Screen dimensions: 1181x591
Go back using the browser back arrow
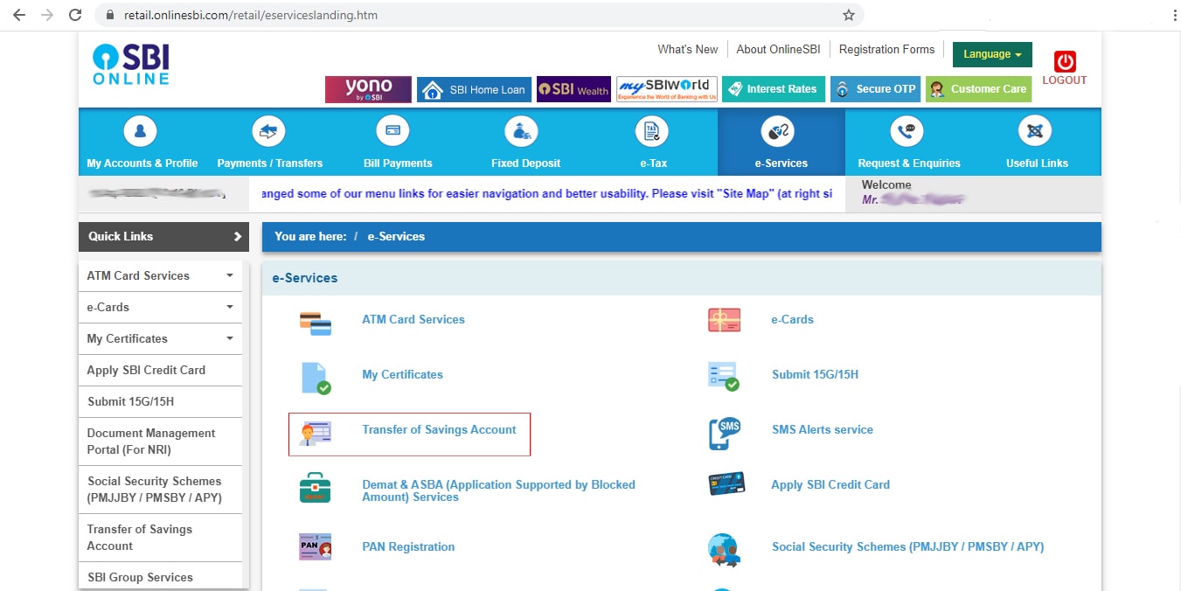19,15
